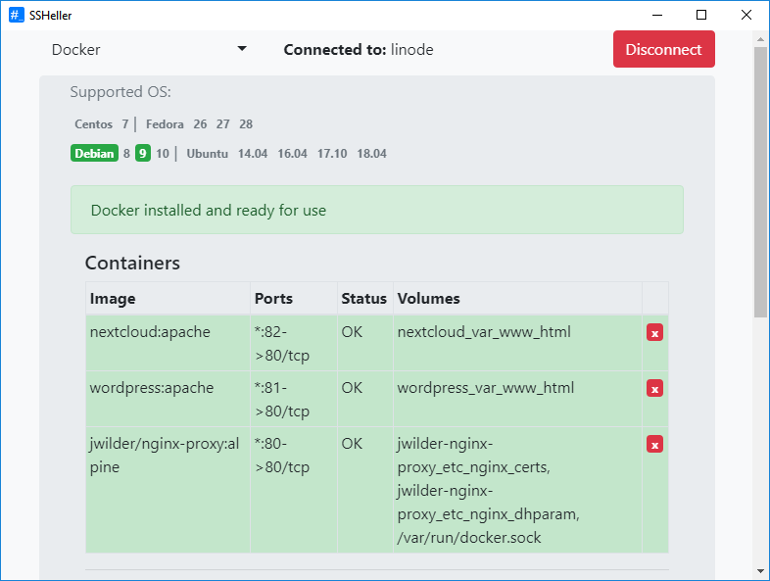Click the Disconnect button
The width and height of the screenshot is (770, 581).
(x=663, y=50)
